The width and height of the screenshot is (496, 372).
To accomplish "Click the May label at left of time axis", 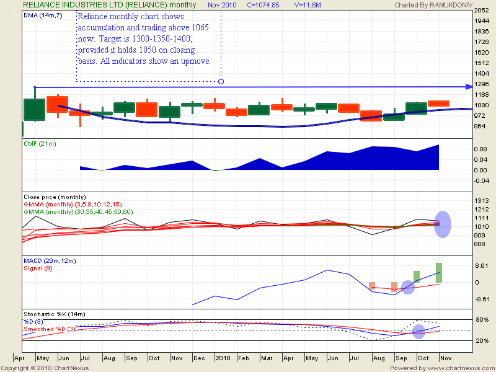I will tap(43, 358).
